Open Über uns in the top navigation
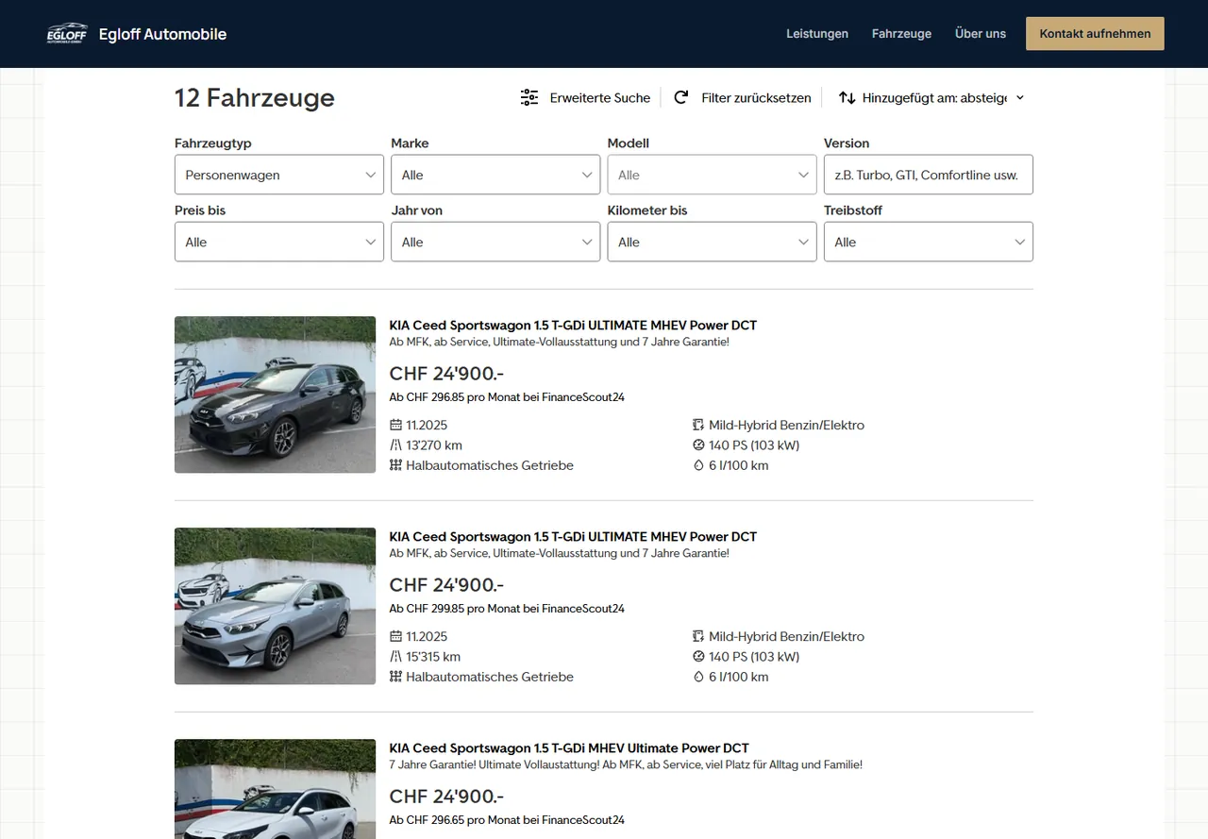Screen dimensions: 1208x839 tap(981, 34)
